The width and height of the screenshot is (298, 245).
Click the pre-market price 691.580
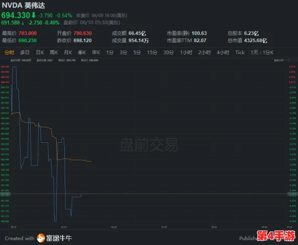pyautogui.click(x=11, y=23)
